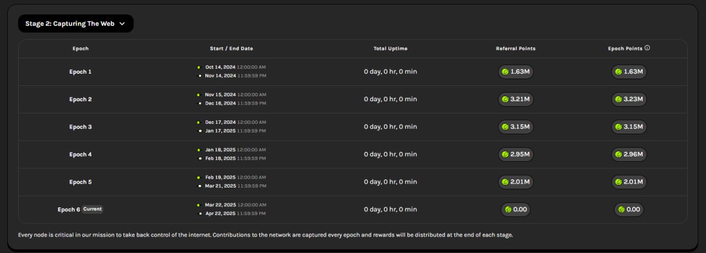Click the Current badge next to Epoch 6
This screenshot has height=253, width=706.
coord(93,209)
